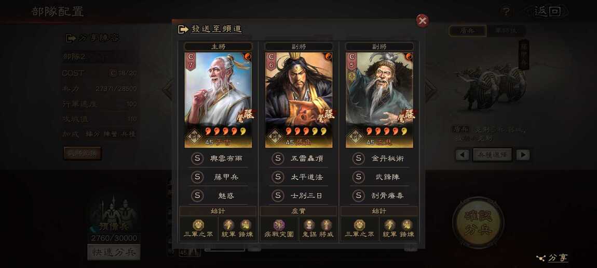
Task: Click the 分享 share icon at bottom right
Action: [x=540, y=258]
